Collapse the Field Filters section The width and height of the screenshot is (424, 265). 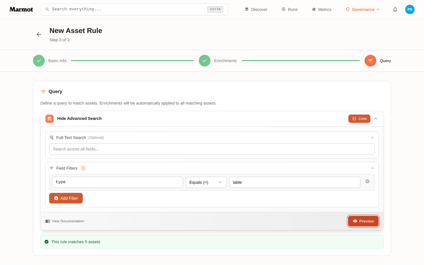pyautogui.click(x=372, y=168)
